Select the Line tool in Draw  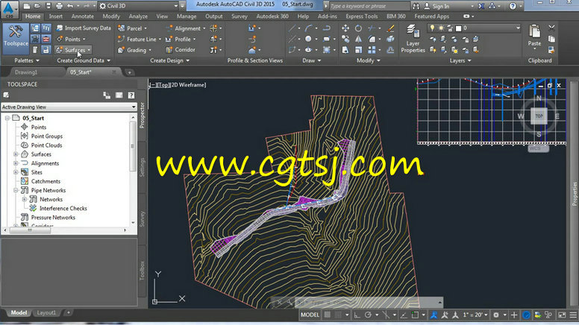[x=292, y=28]
